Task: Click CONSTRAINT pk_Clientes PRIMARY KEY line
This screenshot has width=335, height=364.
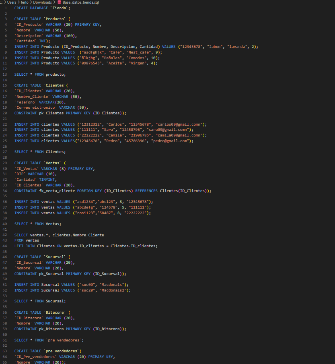Action: 70,113
